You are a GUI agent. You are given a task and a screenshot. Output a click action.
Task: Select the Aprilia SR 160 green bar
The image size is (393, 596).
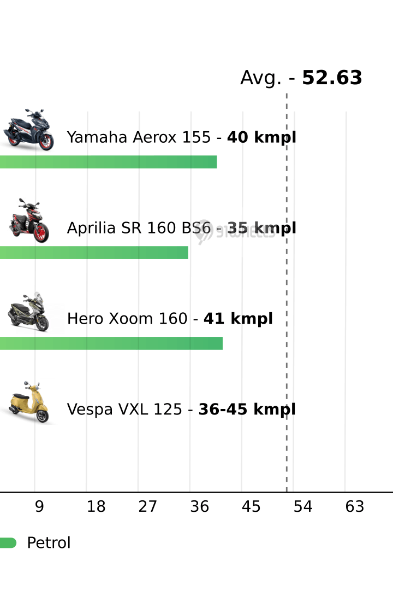coord(94,253)
